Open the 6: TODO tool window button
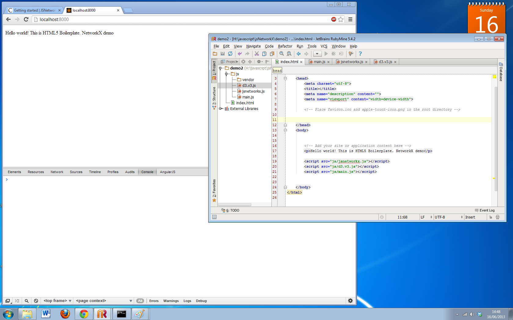The image size is (513, 320). (x=230, y=210)
